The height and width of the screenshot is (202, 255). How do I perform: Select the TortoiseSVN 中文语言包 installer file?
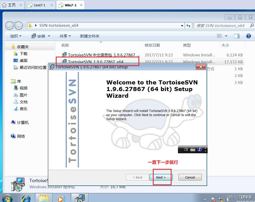click(152, 55)
